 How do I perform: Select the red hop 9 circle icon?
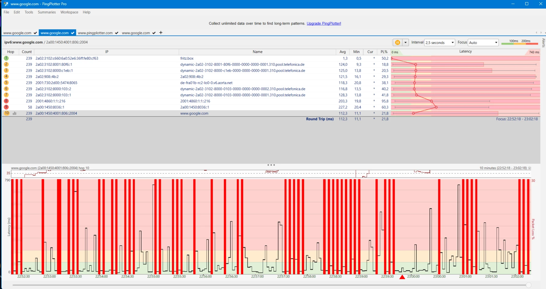coord(6,107)
